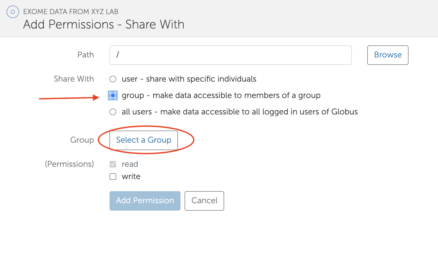438x254 pixels.
Task: Click the EXOME DATA FROM XYZ LAB title
Action: tap(71, 12)
